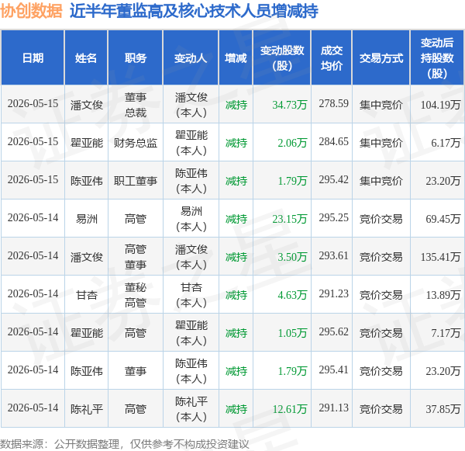Select the 成交均价 column header
Image resolution: width=465 pixels, height=451 pixels.
point(332,57)
